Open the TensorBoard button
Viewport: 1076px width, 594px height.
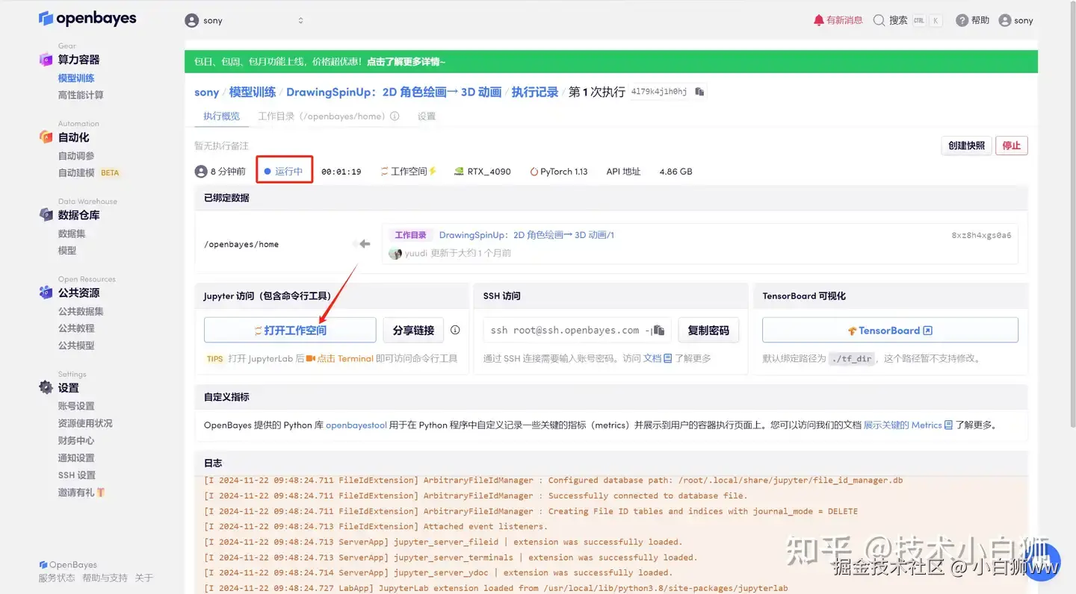[x=890, y=330]
